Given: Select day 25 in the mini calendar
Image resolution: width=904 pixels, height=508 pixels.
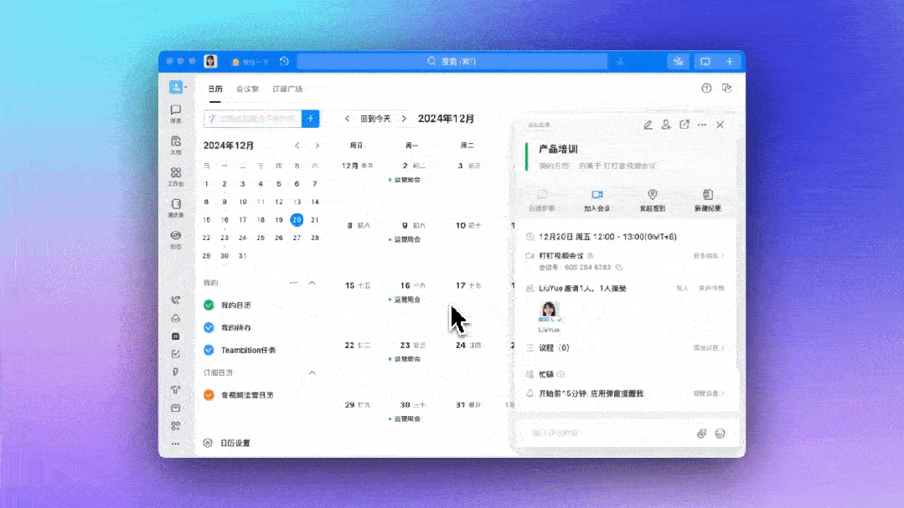Looking at the screenshot, I should pos(261,238).
